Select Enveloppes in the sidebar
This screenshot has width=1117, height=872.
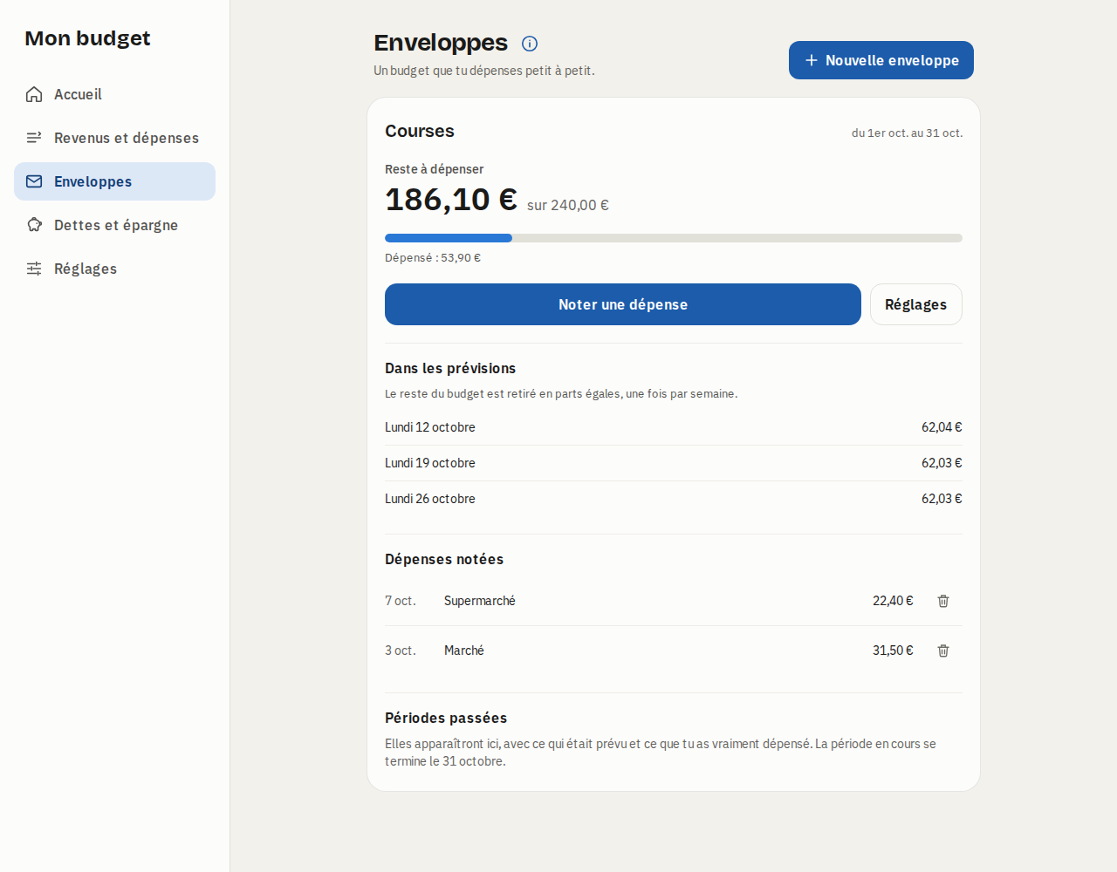pos(114,181)
